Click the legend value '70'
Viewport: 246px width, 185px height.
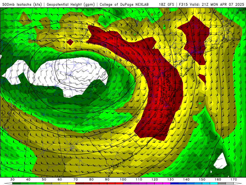tap(76, 179)
